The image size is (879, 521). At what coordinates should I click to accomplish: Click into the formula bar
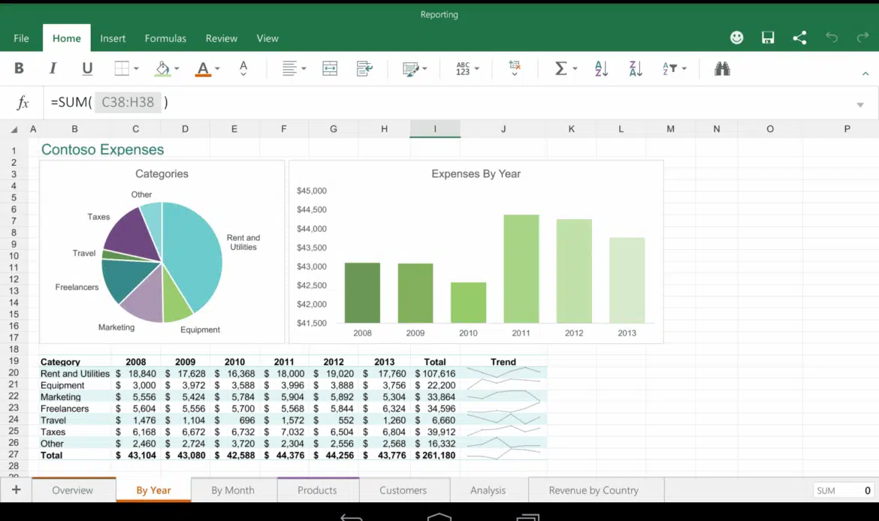click(x=451, y=103)
